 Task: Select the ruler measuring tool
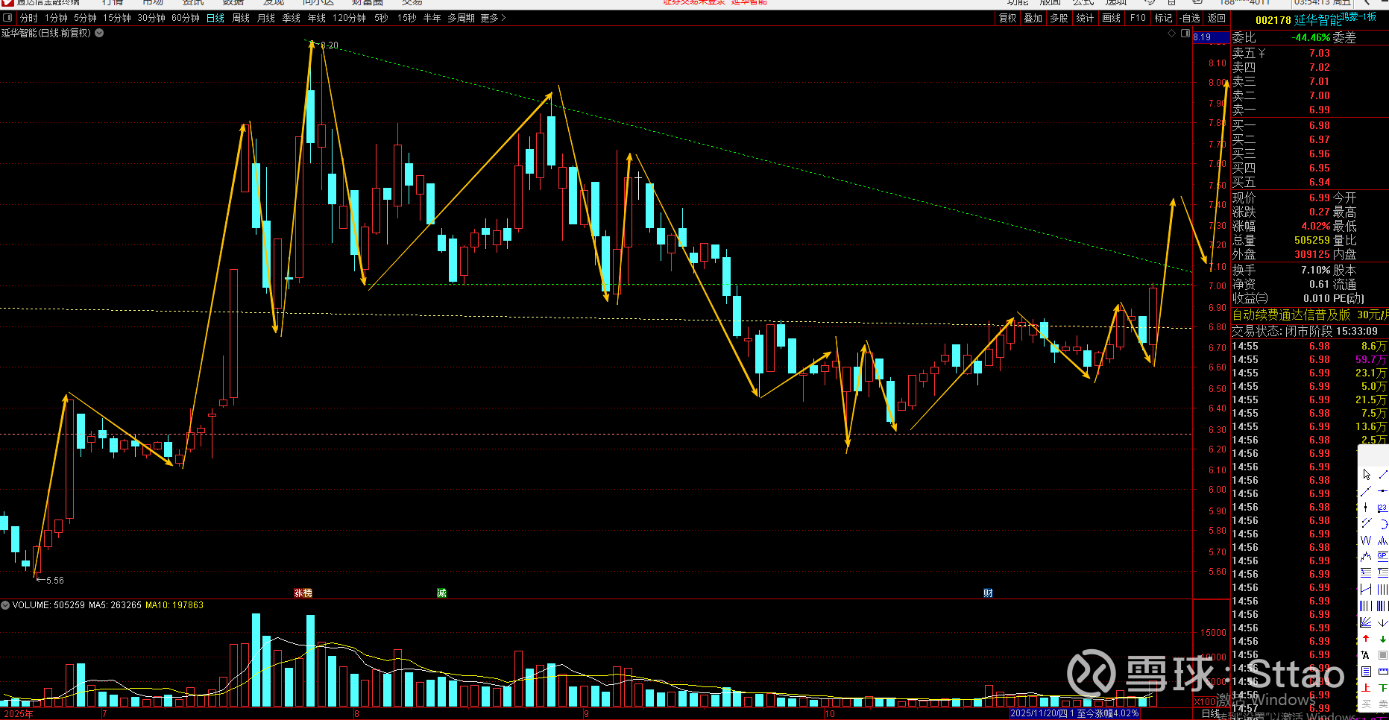pyautogui.click(x=1383, y=672)
